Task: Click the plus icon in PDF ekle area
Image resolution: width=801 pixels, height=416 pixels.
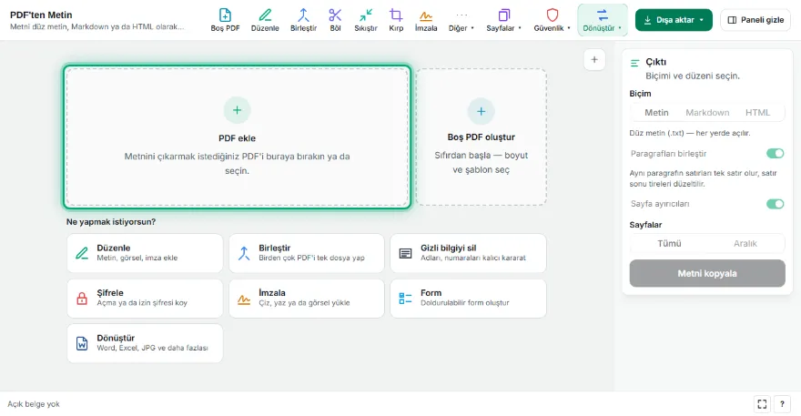Action: [237, 110]
